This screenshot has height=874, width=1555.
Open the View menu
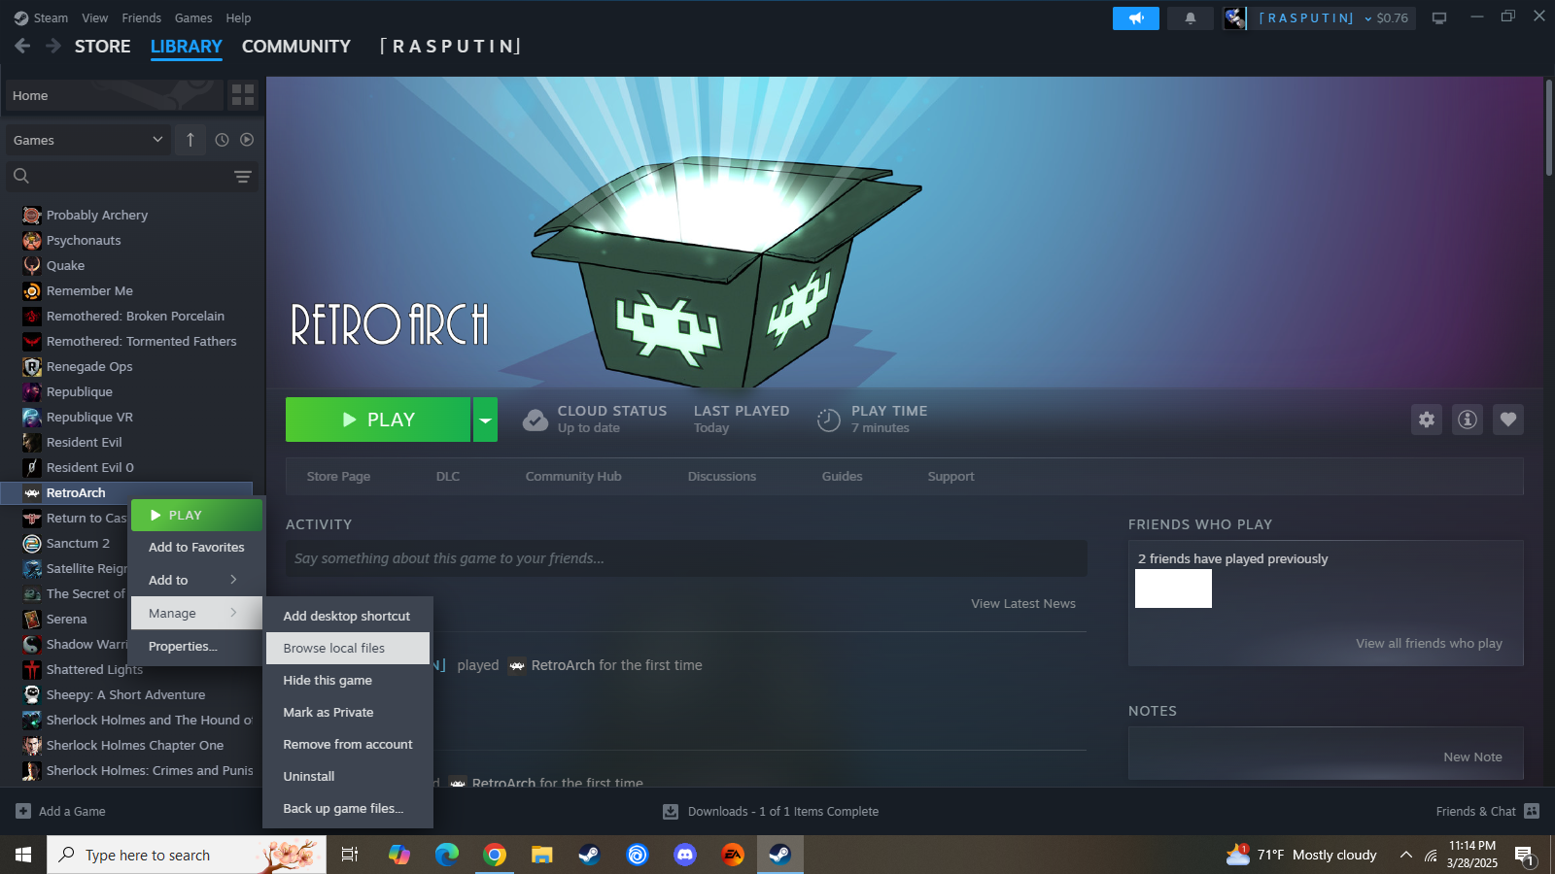coord(95,17)
